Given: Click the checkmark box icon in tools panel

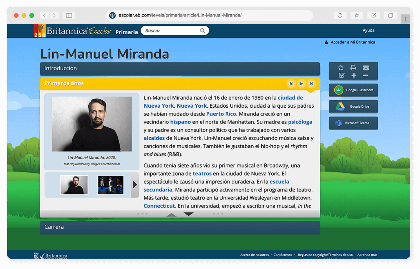Looking at the screenshot, I should click(341, 75).
